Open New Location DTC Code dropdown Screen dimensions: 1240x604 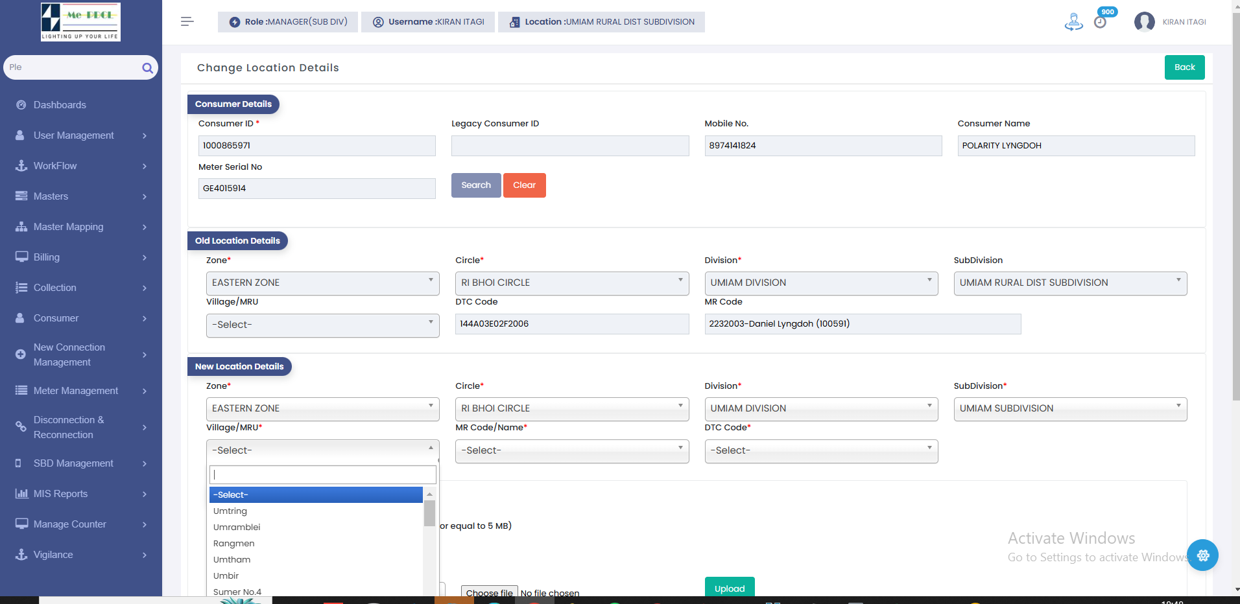tap(821, 451)
